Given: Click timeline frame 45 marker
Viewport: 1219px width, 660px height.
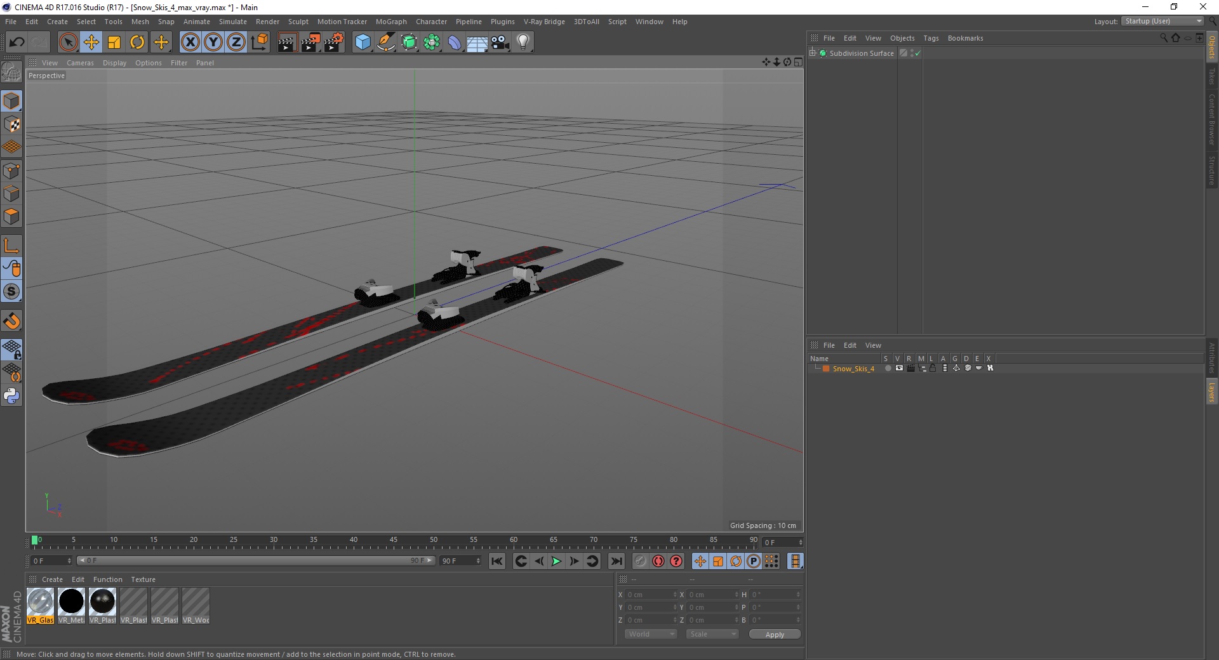Looking at the screenshot, I should (394, 541).
